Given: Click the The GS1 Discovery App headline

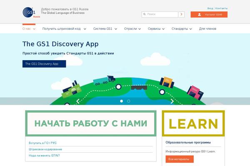Looking at the screenshot, I should pyautogui.click(x=60, y=44).
